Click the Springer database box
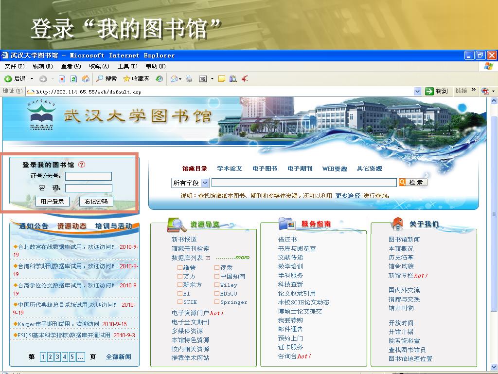Viewport: 498px width, 374px height. pyautogui.click(x=216, y=302)
